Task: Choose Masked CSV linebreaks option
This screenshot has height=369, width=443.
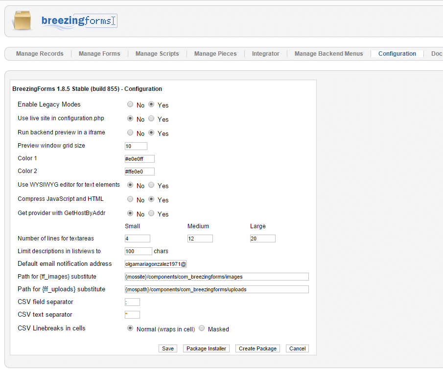Action: click(202, 328)
